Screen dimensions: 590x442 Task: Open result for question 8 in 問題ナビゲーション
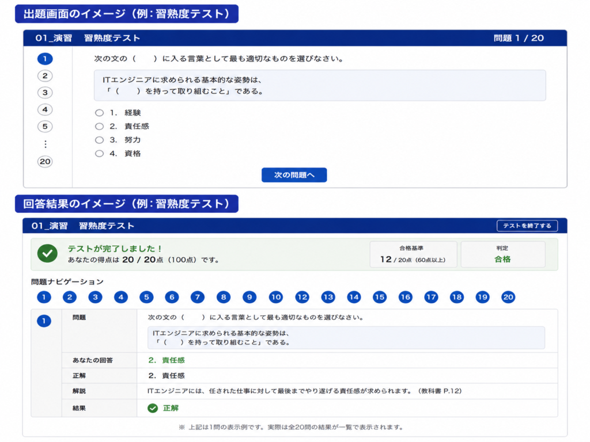coord(224,298)
